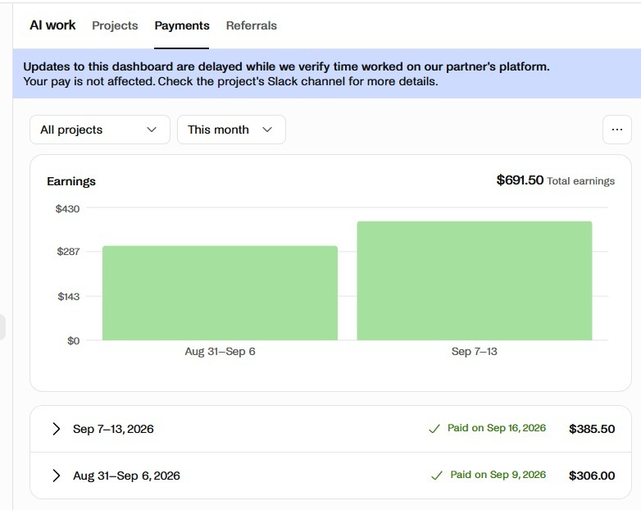Open the All projects dropdown
This screenshot has width=641, height=510.
coord(100,130)
